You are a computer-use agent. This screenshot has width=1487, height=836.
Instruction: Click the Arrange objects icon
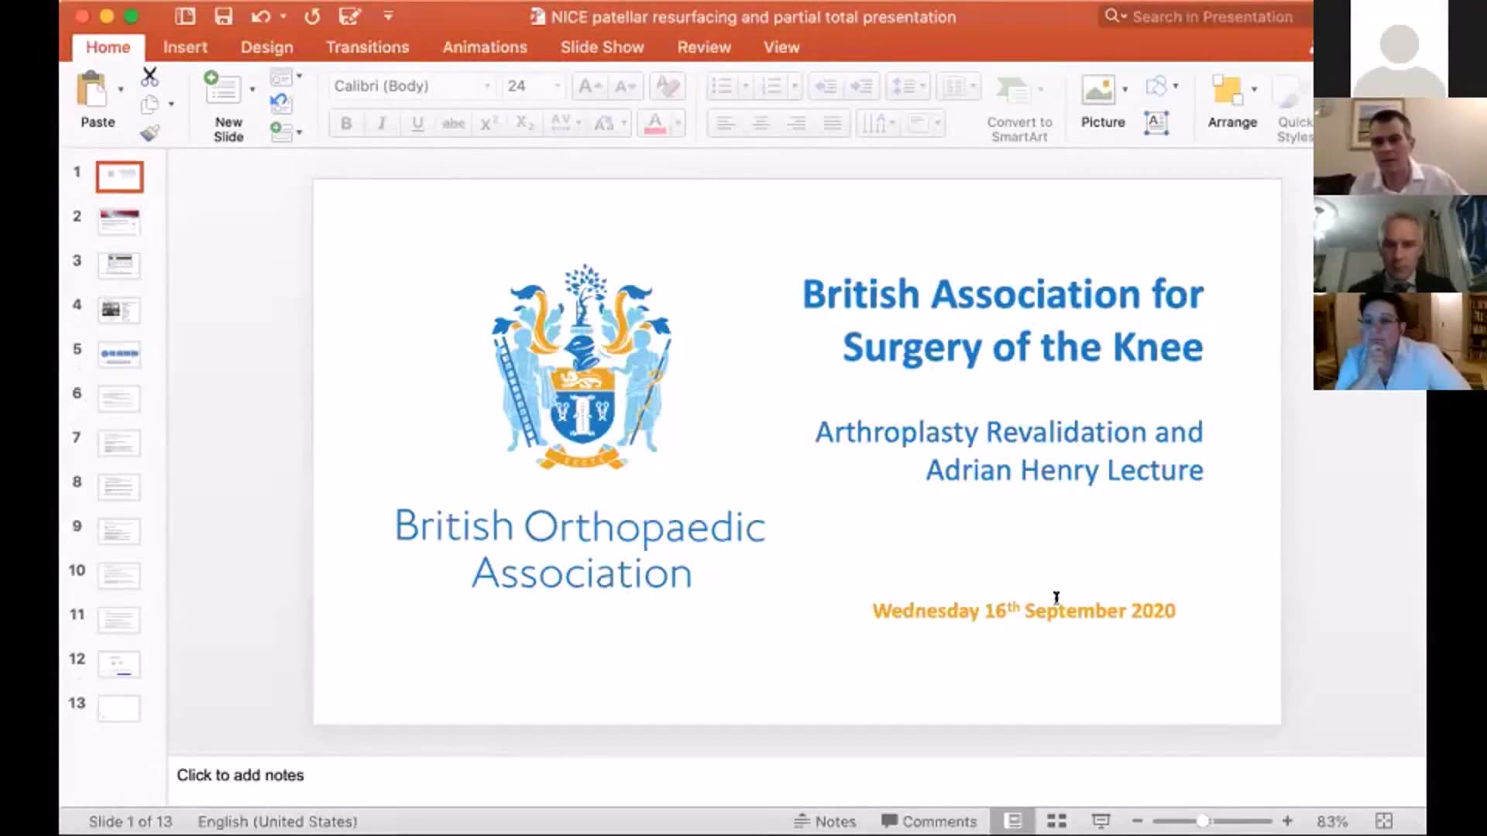click(x=1227, y=91)
